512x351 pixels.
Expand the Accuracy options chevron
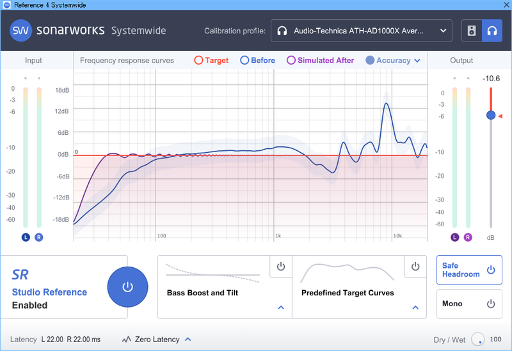(x=417, y=61)
